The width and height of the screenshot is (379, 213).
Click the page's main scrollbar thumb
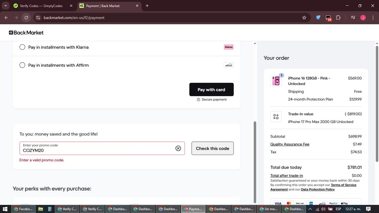point(377,104)
